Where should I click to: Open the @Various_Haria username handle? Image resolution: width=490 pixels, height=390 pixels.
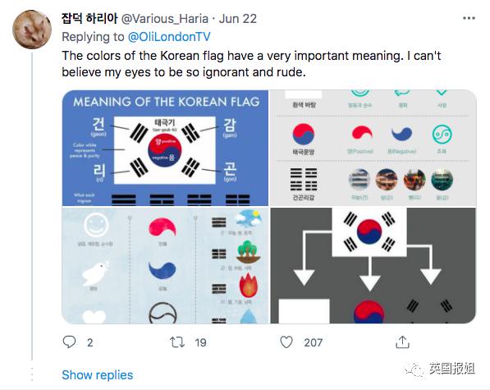tap(164, 19)
